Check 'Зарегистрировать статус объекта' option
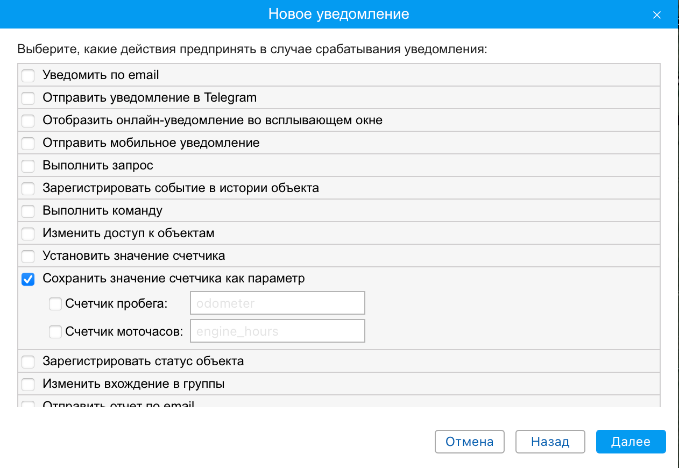679x468 pixels. pyautogui.click(x=28, y=362)
